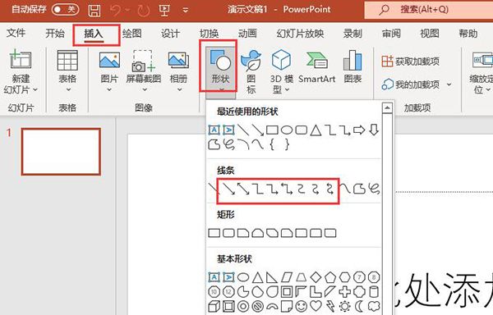Click the Save floppy disk icon

pos(94,11)
